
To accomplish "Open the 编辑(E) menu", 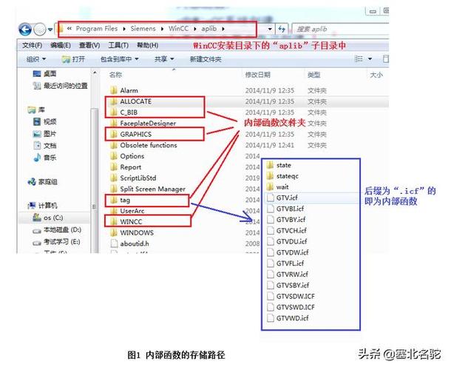I will click(x=61, y=45).
